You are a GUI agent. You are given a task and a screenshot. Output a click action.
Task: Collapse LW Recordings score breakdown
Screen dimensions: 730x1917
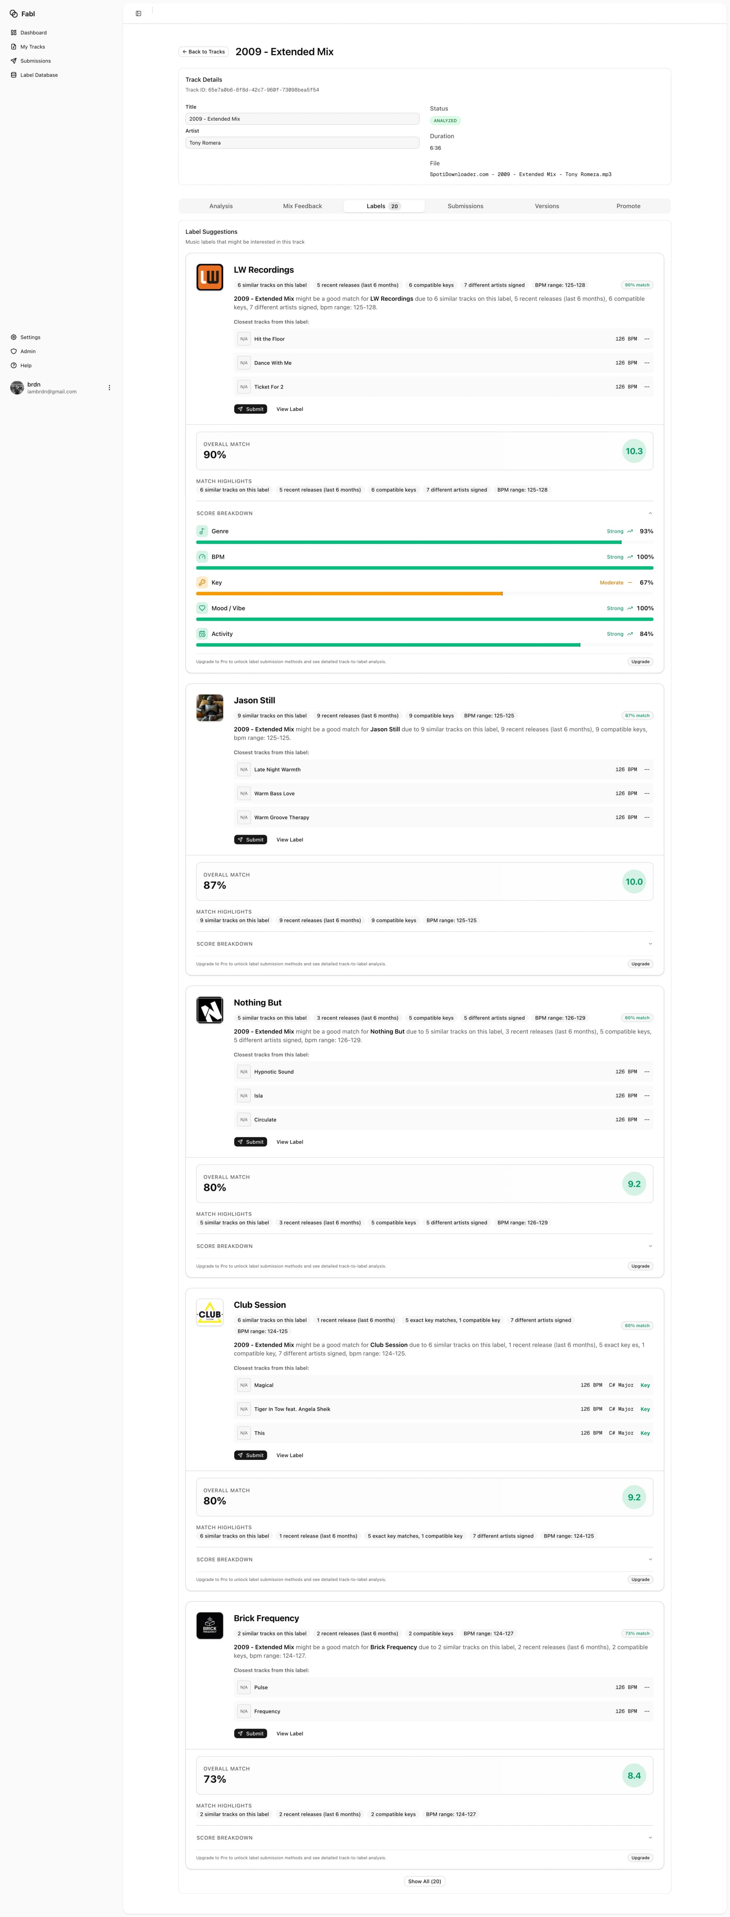point(650,513)
